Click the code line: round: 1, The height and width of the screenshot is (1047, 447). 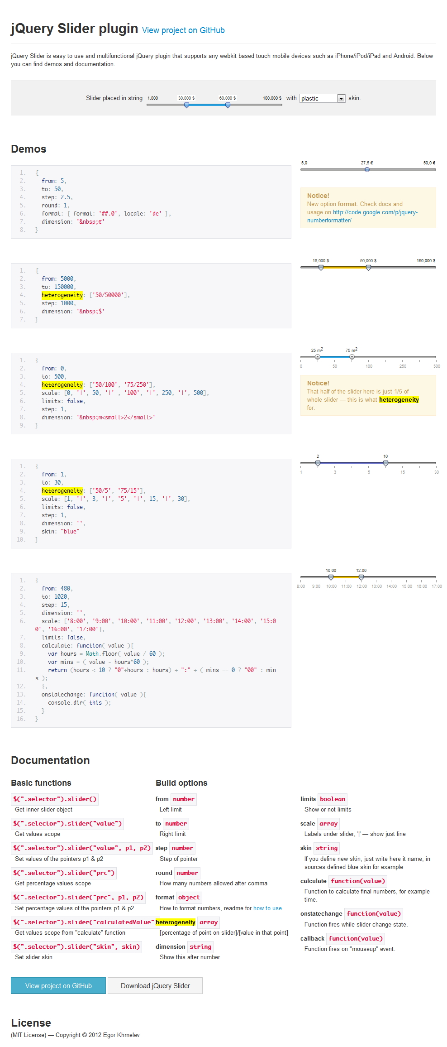[x=55, y=206]
